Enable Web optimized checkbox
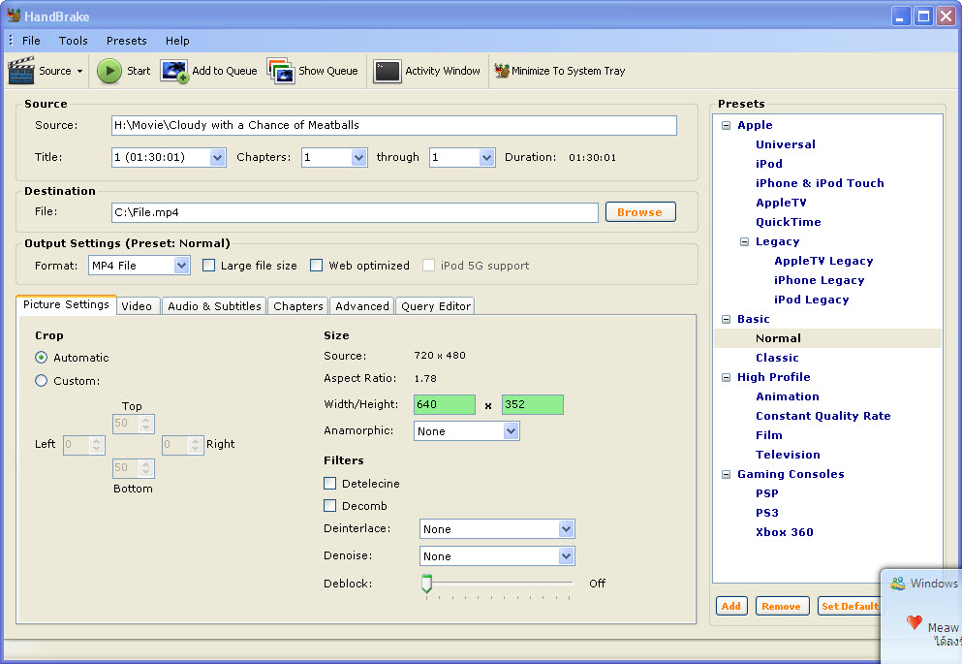 click(316, 265)
